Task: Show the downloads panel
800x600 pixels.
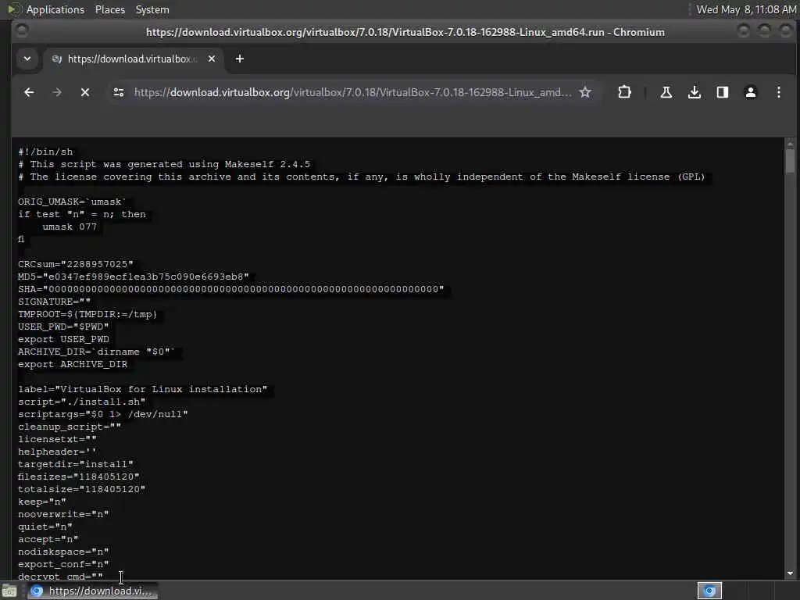Action: 695,92
